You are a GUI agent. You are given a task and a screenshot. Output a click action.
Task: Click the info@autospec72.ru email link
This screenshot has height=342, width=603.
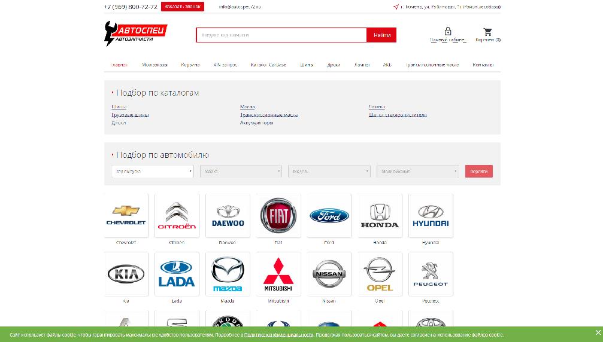coord(240,7)
